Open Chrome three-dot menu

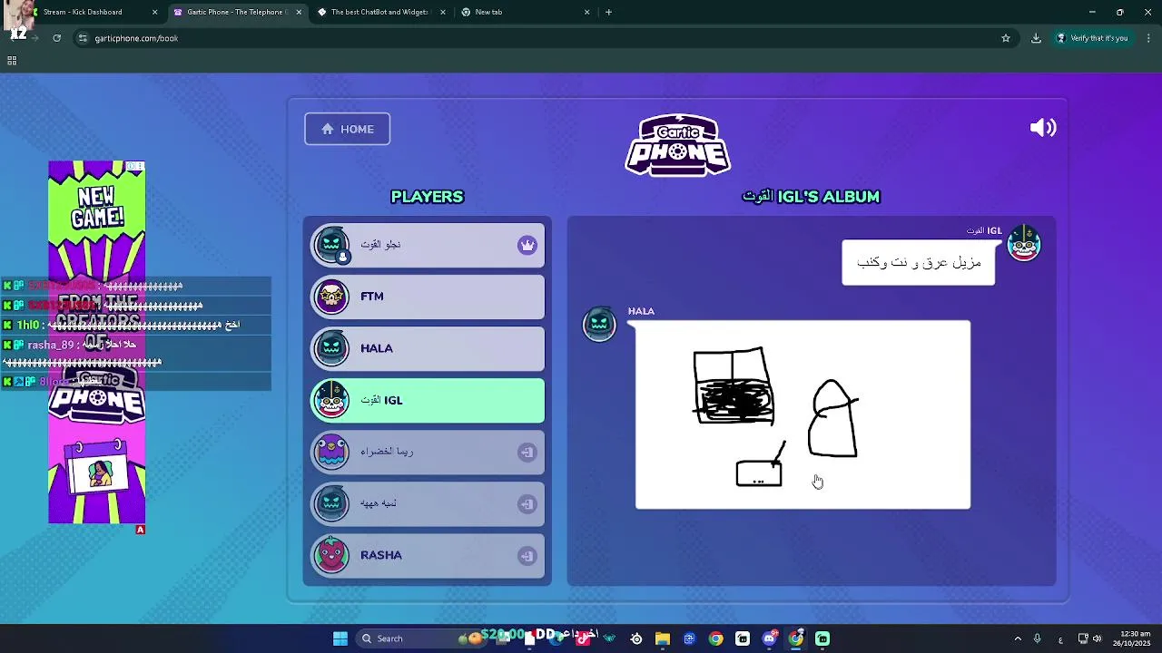tap(1148, 38)
